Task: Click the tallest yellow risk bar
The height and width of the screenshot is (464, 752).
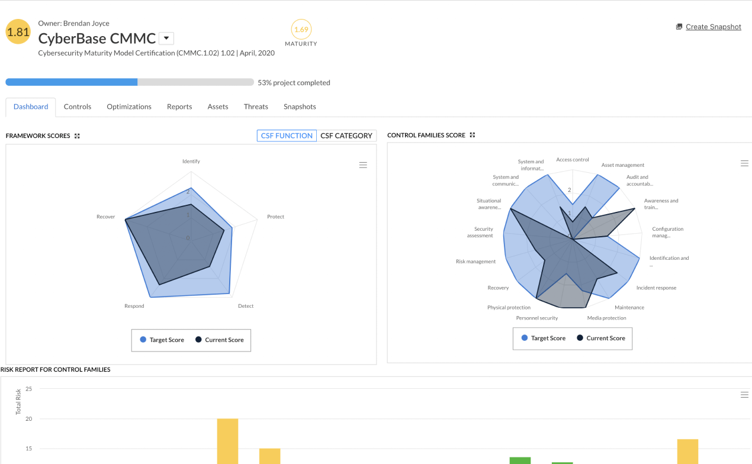Action: (227, 441)
